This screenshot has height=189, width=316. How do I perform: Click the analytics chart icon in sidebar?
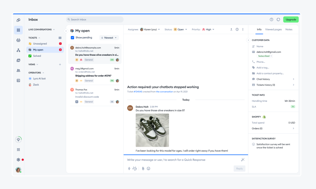(x=18, y=81)
